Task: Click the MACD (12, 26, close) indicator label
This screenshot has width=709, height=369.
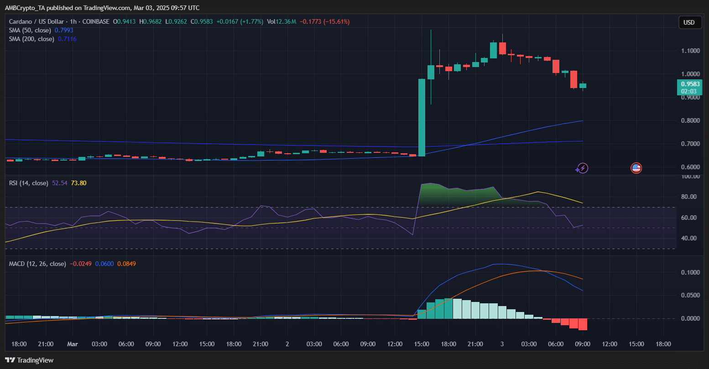Action: click(37, 264)
